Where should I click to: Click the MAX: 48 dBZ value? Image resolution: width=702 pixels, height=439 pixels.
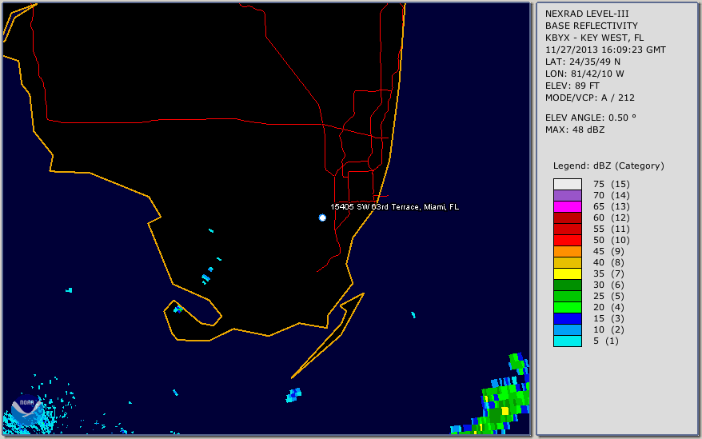(x=575, y=130)
